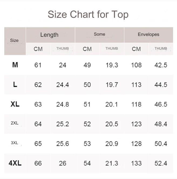Click the Envelopes column header
The width and height of the screenshot is (177, 179).
pyautogui.click(x=148, y=34)
